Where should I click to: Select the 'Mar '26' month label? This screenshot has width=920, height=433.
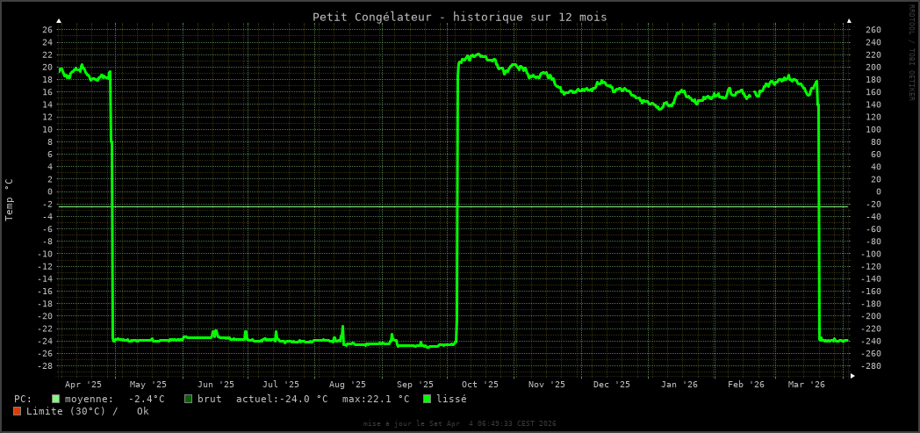tap(807, 385)
